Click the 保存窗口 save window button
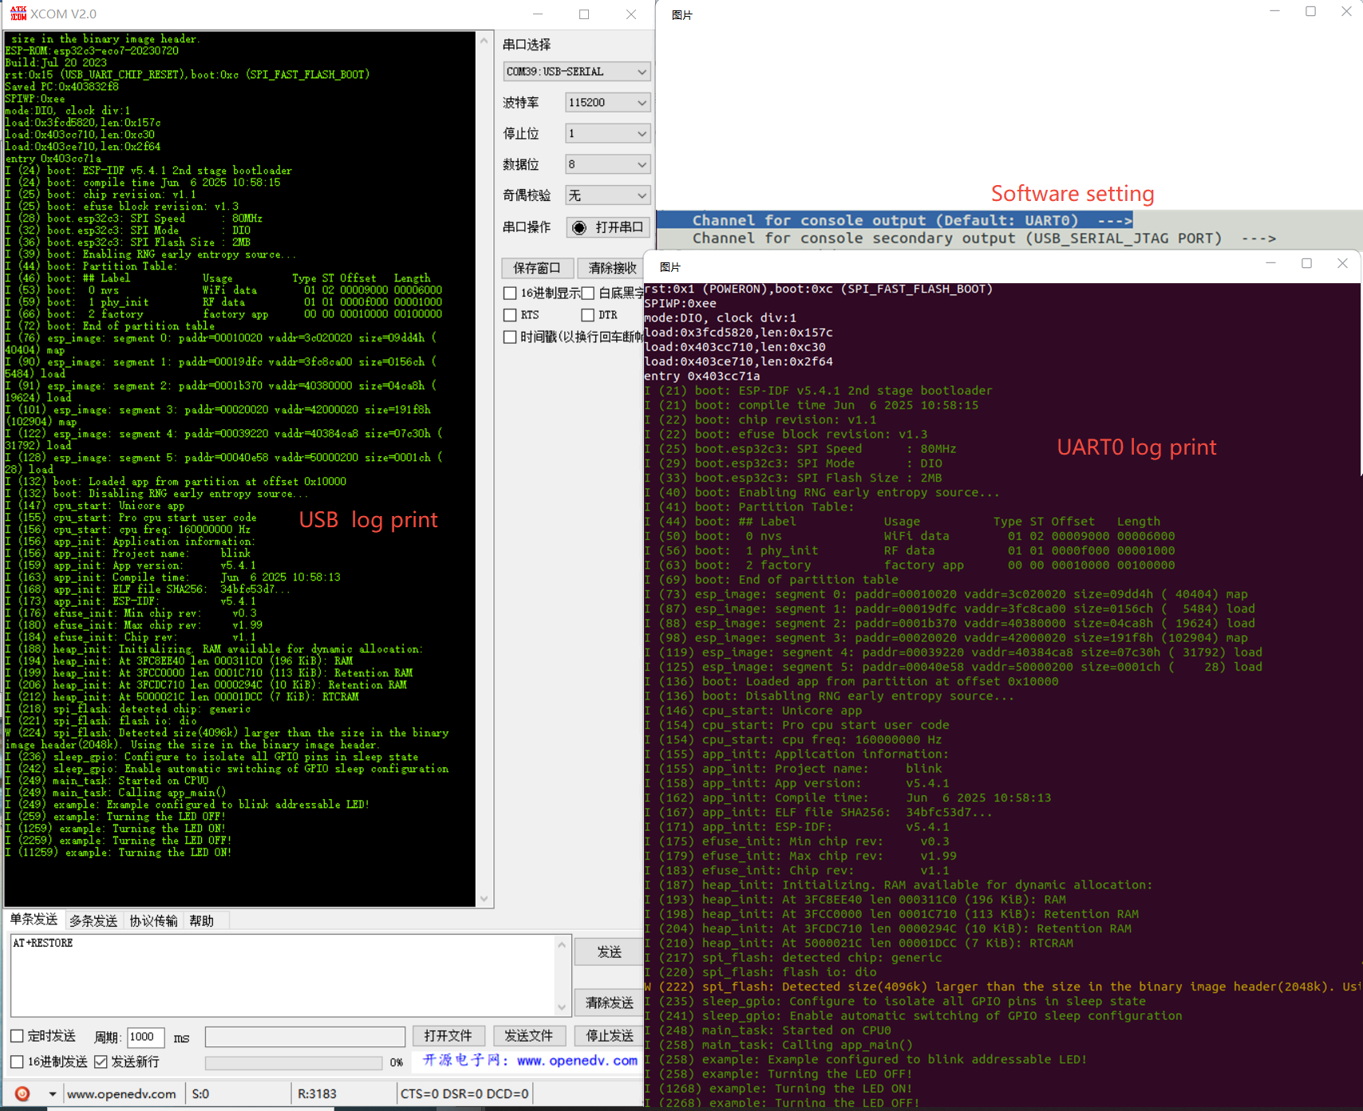 536,268
